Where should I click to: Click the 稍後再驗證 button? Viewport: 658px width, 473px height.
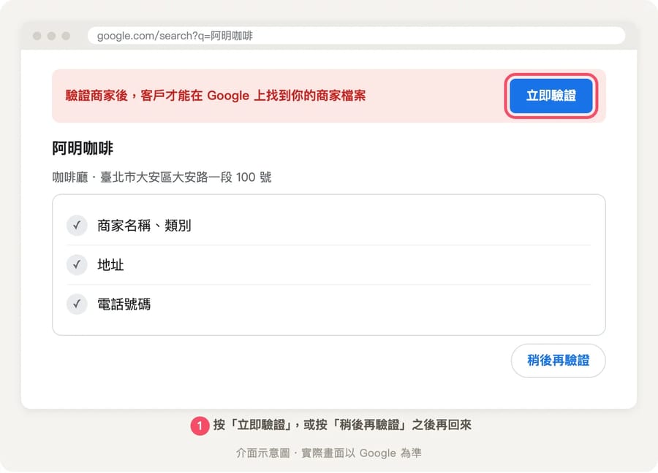tap(558, 361)
